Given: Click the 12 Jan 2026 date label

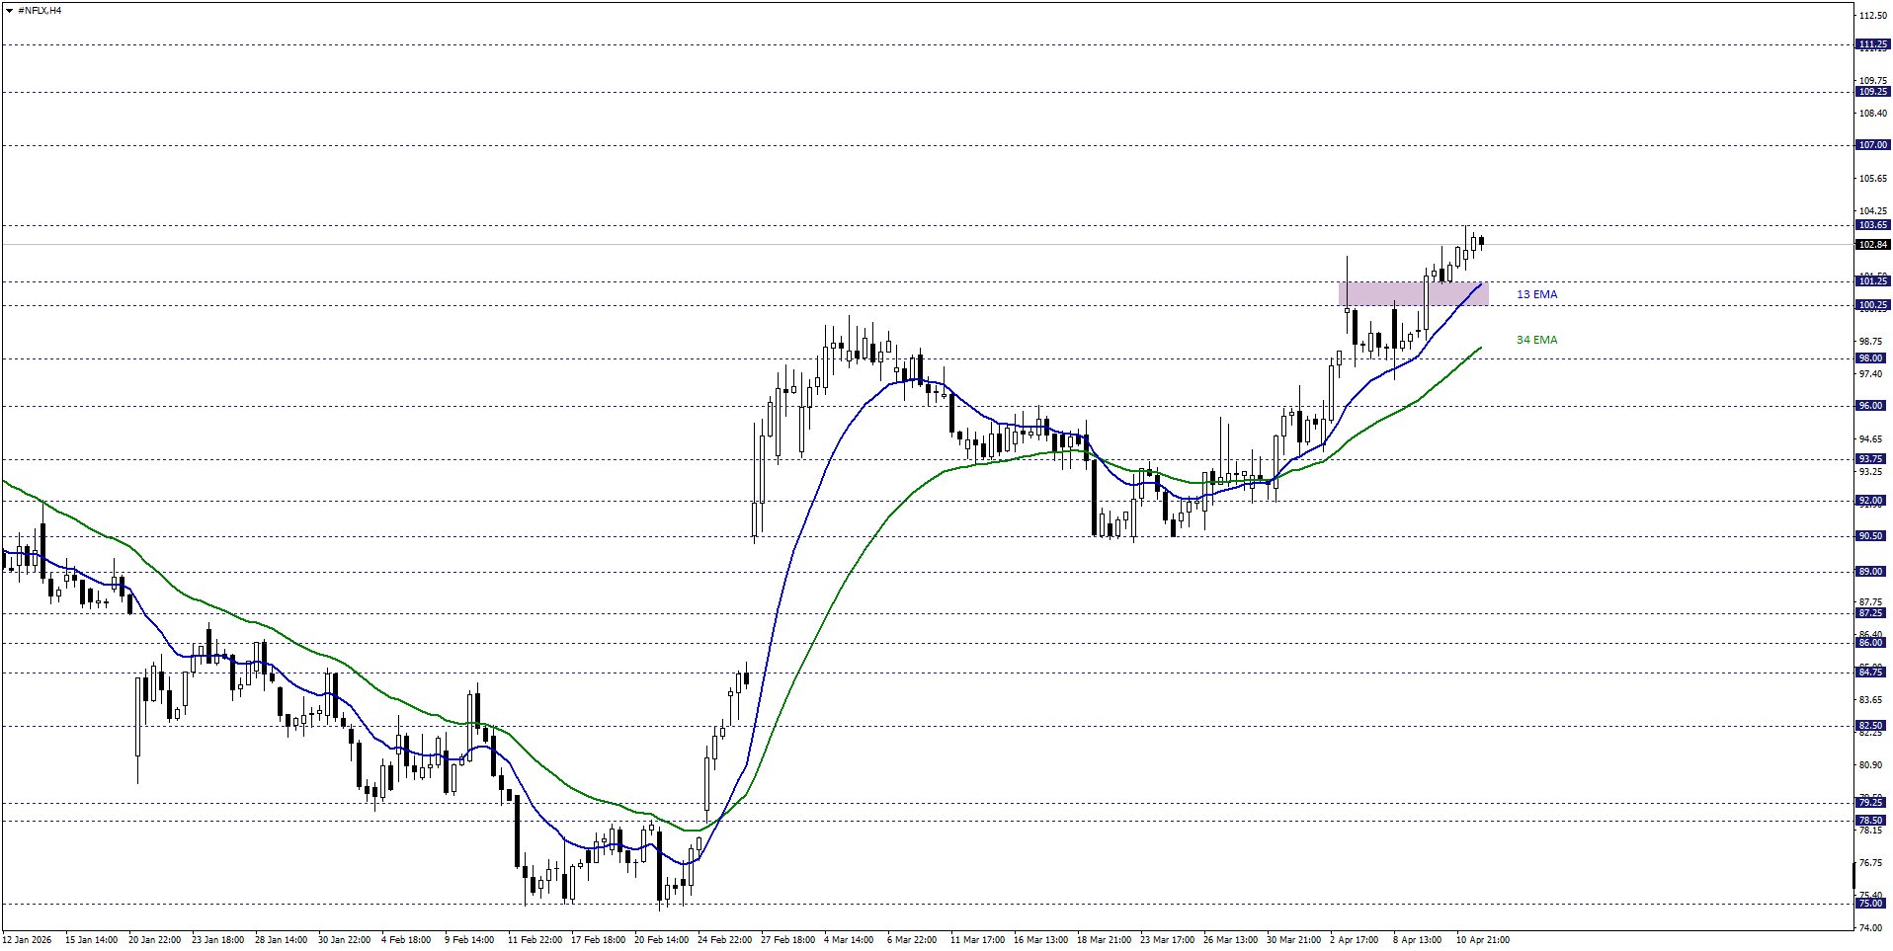Looking at the screenshot, I should 28,939.
